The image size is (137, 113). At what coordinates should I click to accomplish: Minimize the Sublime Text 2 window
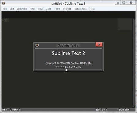[118, 3]
